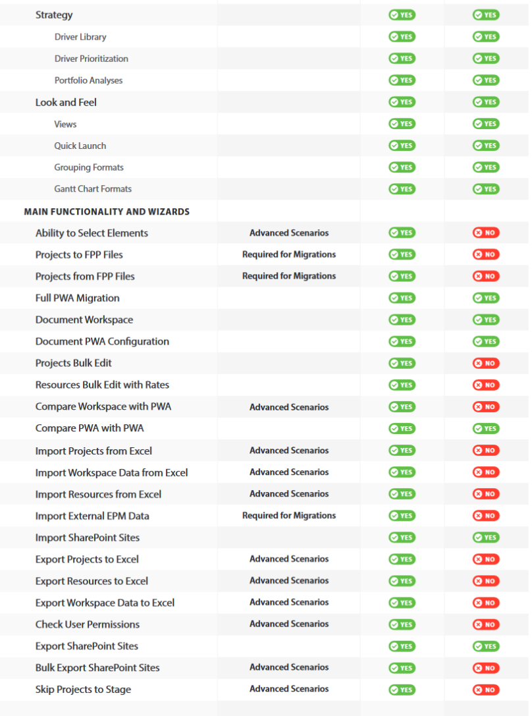Image resolution: width=532 pixels, height=716 pixels.
Task: Click the red NO badge for Ability to Select Elements
Action: click(486, 233)
